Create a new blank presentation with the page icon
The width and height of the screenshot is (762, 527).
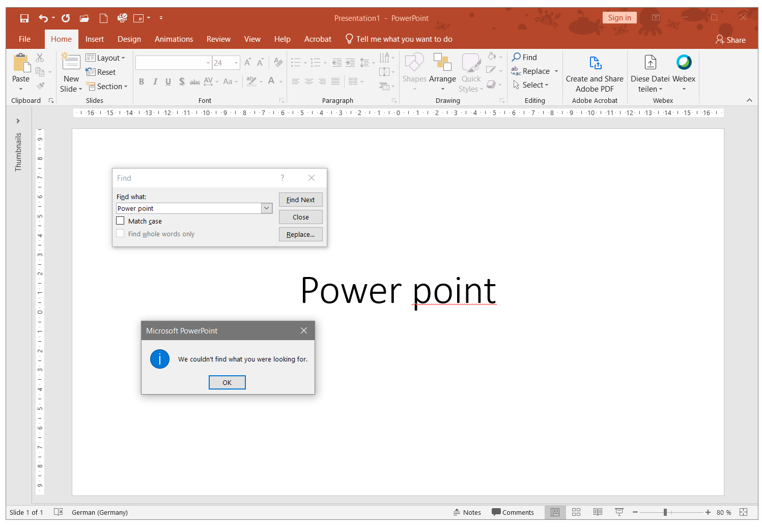103,18
